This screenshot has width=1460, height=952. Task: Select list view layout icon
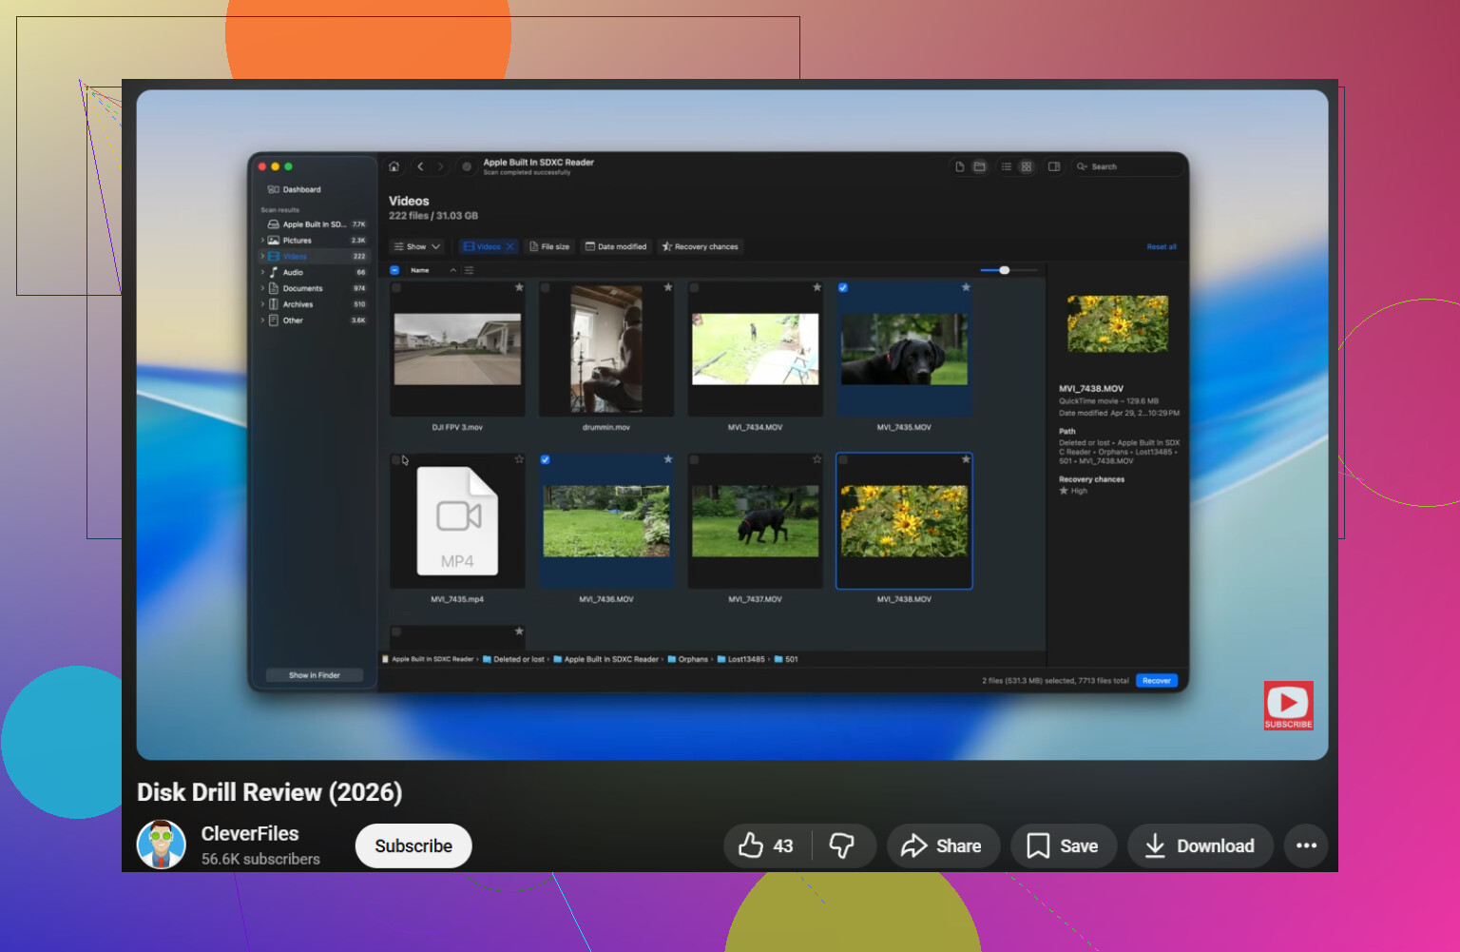click(1007, 166)
